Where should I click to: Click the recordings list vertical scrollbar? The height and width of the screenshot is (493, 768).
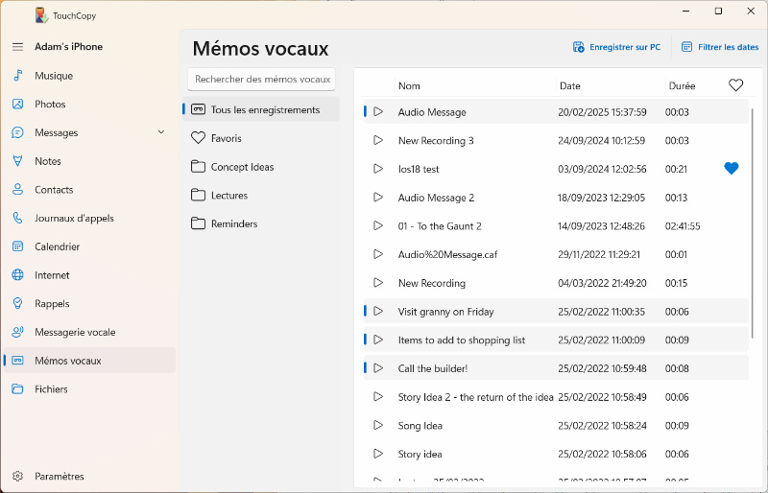tap(753, 223)
